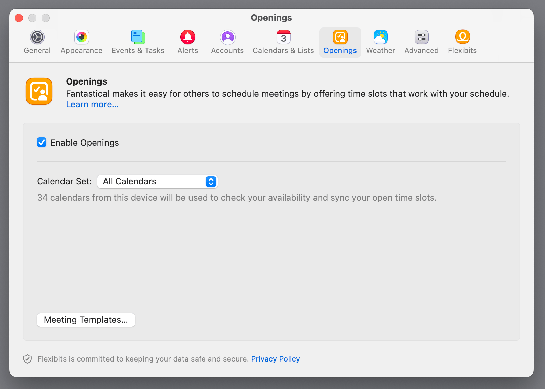Click the large Openings header icon
545x389 pixels.
coord(39,91)
